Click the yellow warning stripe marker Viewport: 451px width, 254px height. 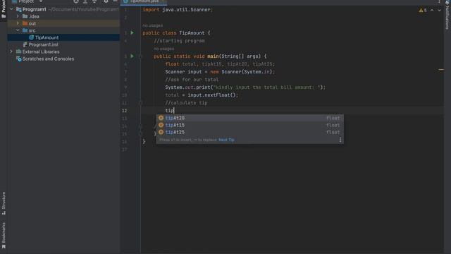pos(441,69)
